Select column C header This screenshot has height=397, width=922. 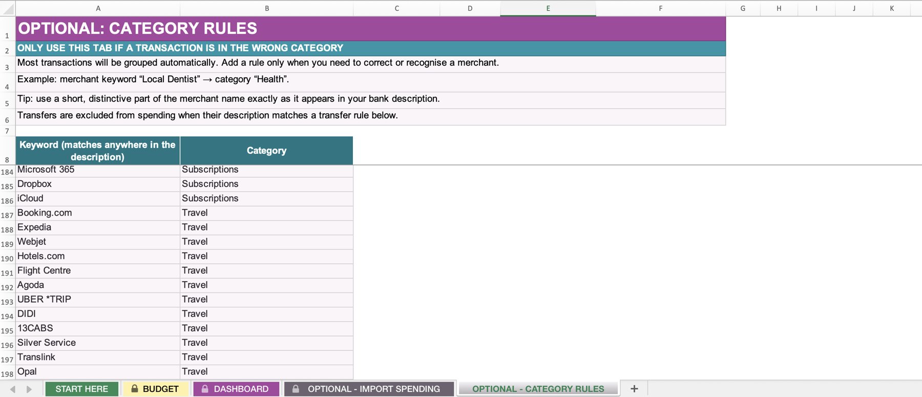coord(396,8)
